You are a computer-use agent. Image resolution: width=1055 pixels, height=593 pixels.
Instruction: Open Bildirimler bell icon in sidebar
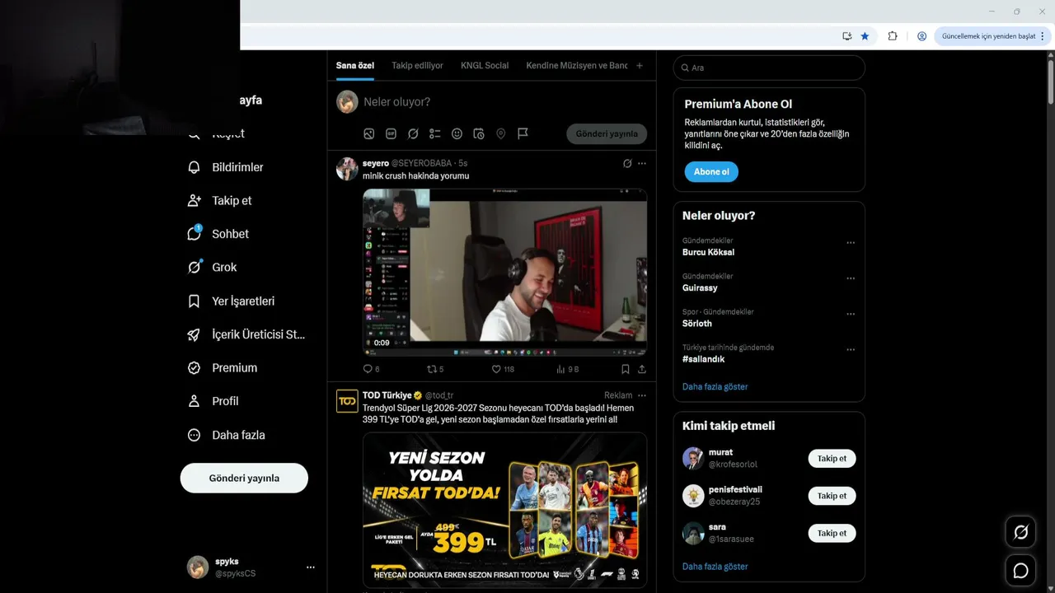pos(194,167)
